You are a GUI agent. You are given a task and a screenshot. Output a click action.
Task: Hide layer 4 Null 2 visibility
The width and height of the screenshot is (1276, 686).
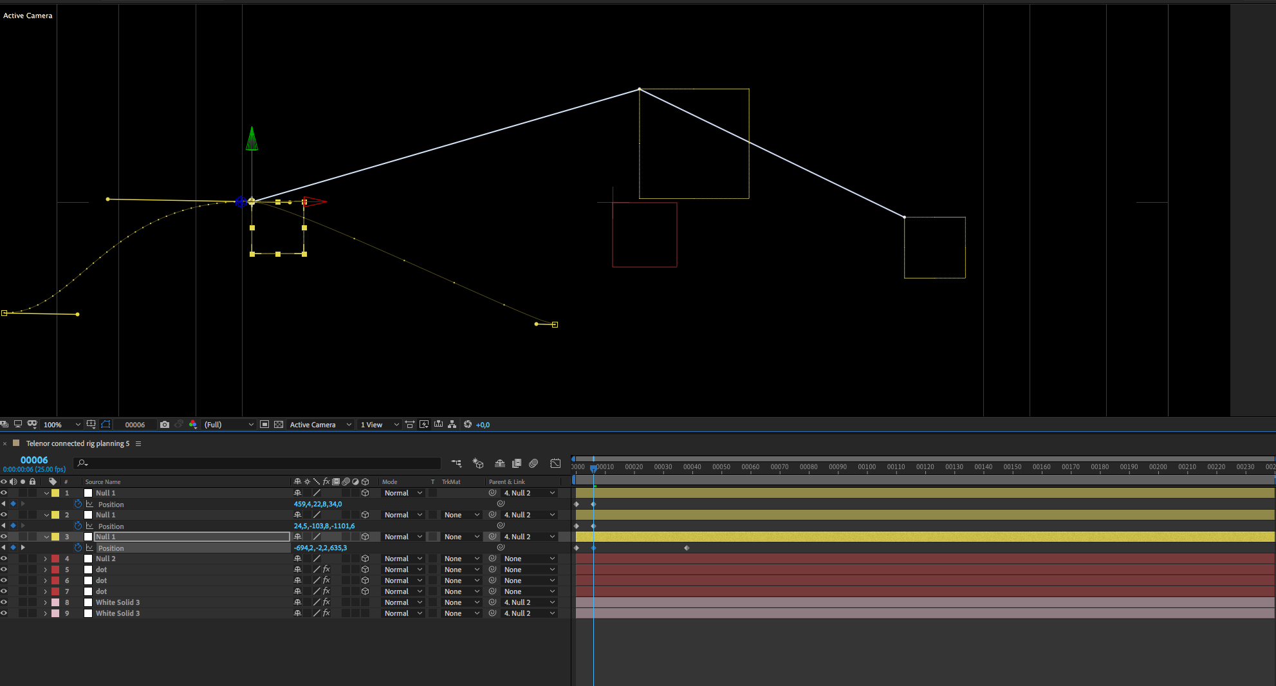[4, 559]
